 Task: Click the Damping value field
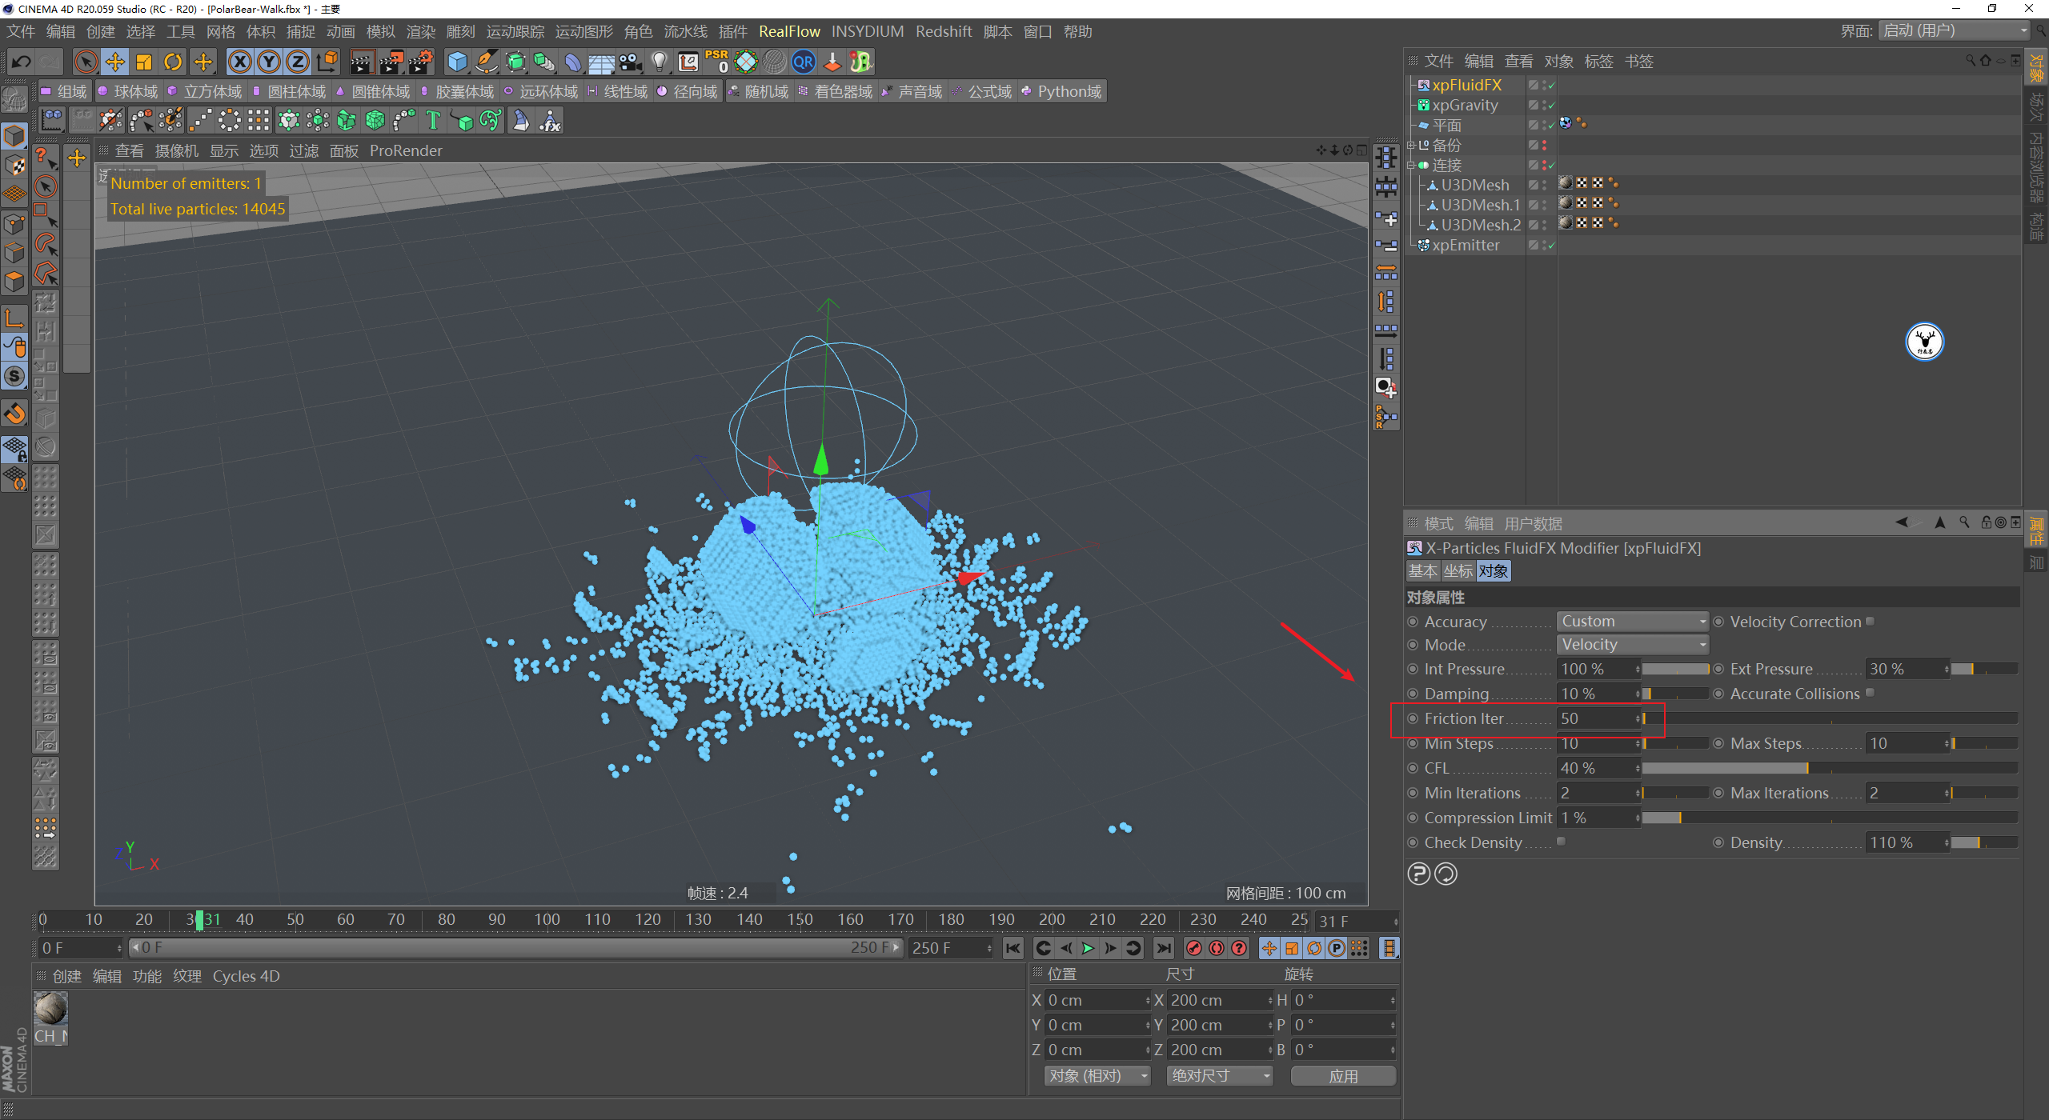click(x=1598, y=694)
